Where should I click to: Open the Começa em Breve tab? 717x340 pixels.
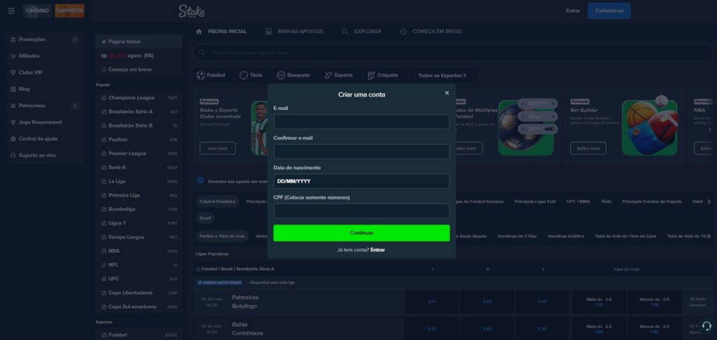(431, 31)
